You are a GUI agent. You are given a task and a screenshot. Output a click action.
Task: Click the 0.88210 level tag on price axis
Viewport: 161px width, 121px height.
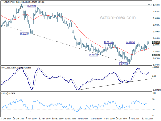point(156,55)
